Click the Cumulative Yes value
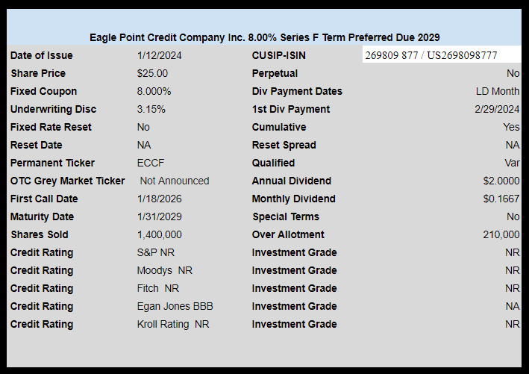529x374 pixels. point(511,127)
